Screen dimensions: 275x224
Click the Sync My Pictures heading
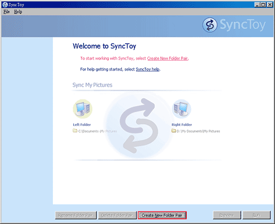pos(92,85)
